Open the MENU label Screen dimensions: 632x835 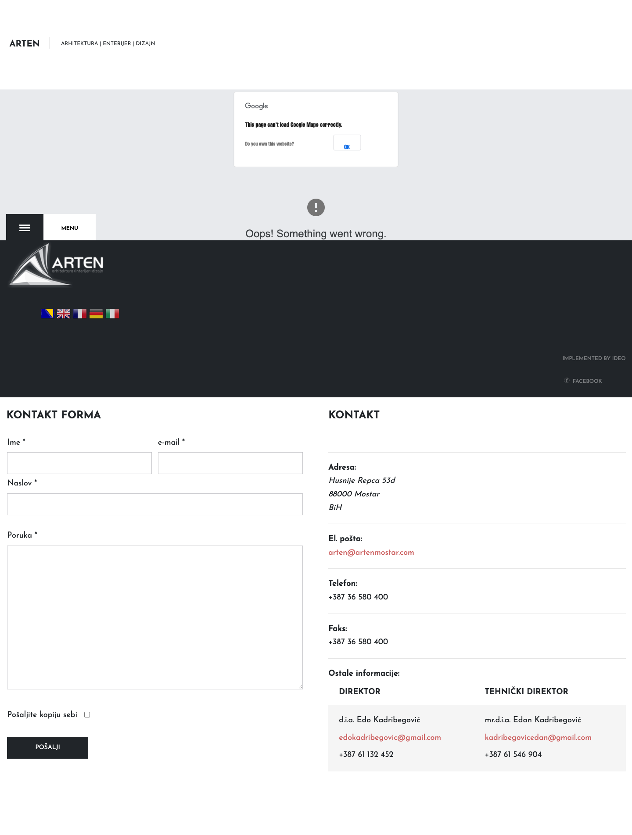[70, 228]
